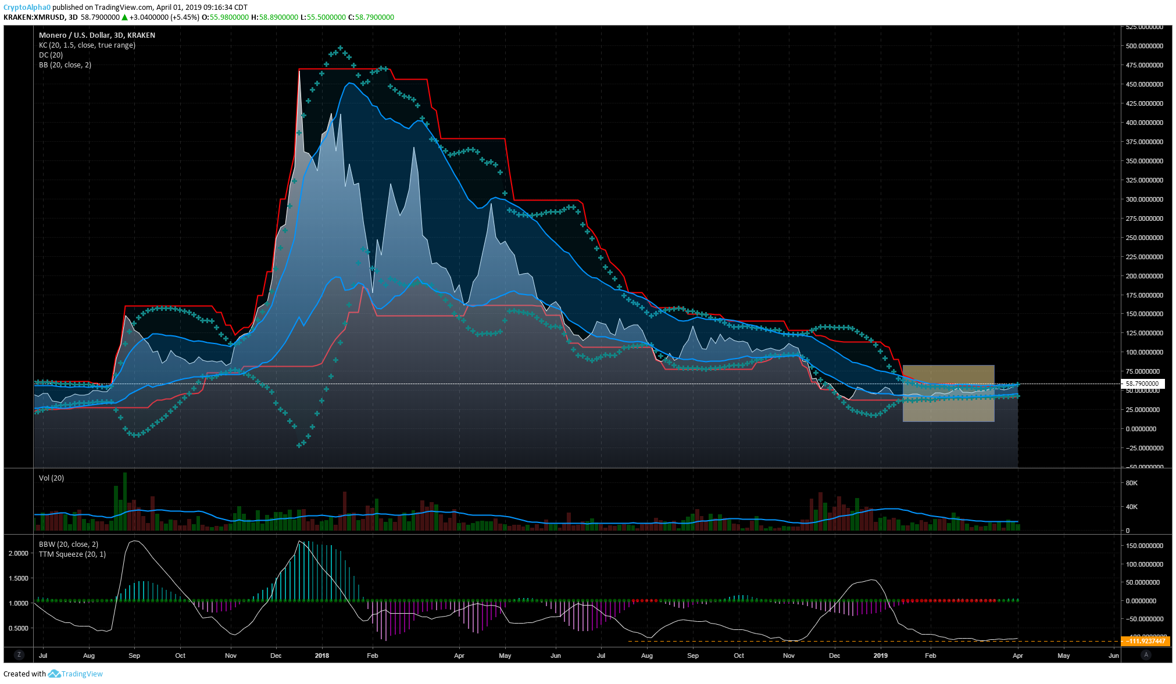This screenshot has height=684, width=1176.
Task: Click the KC (20, 1.5, close, true range) indicator label
Action: coord(87,45)
